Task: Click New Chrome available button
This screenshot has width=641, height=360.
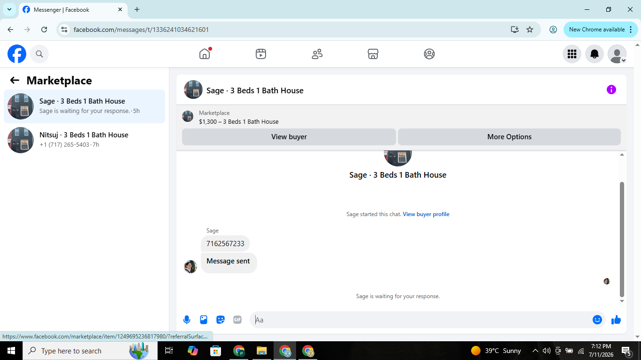Action: (x=600, y=30)
